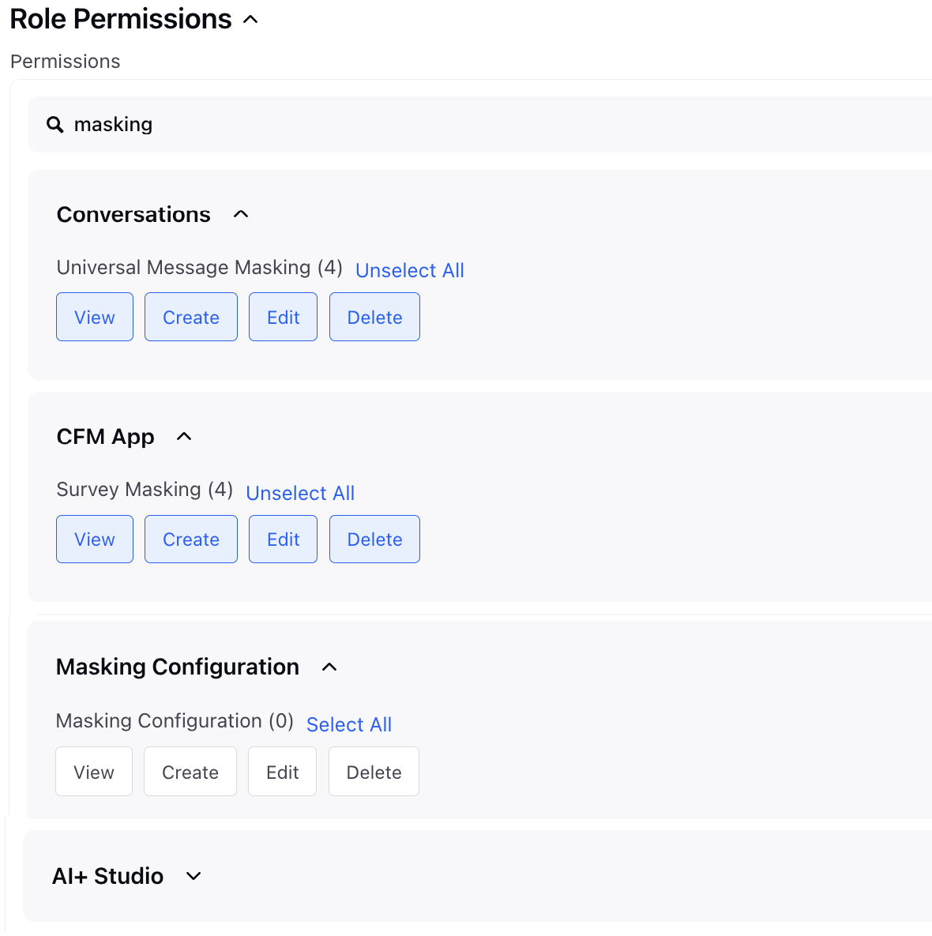The width and height of the screenshot is (932, 936).
Task: Click the permissions search field containing masking
Action: pos(480,124)
